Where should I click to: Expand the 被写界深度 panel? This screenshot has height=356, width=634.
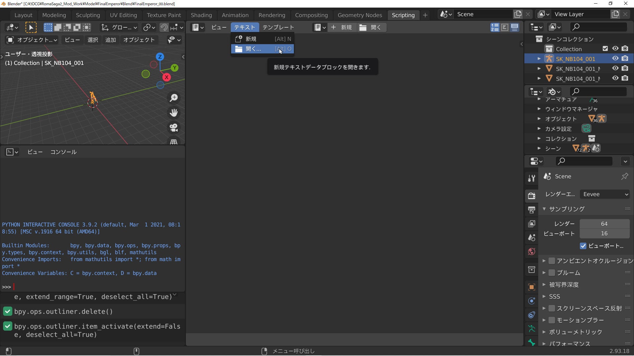pyautogui.click(x=544, y=284)
